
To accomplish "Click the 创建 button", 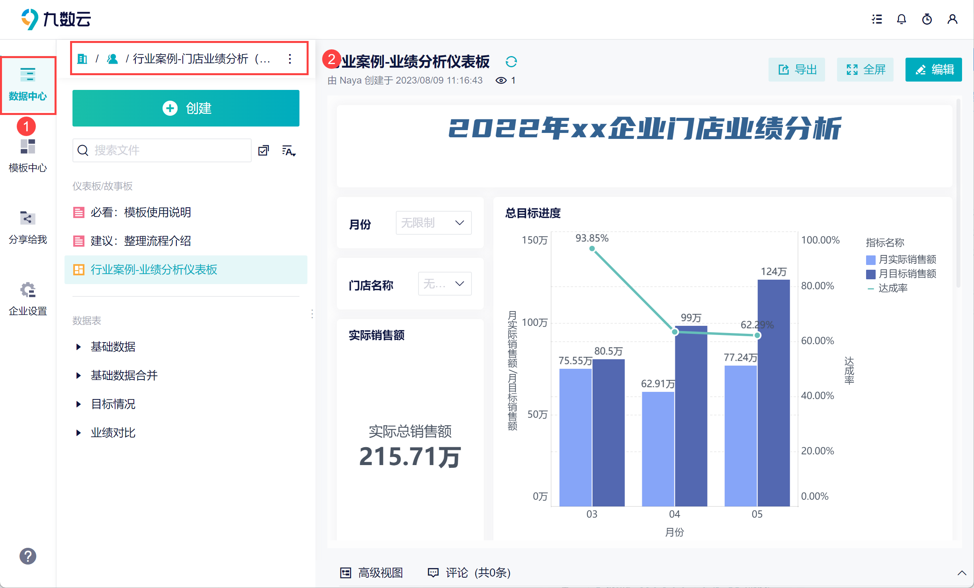I will point(186,108).
